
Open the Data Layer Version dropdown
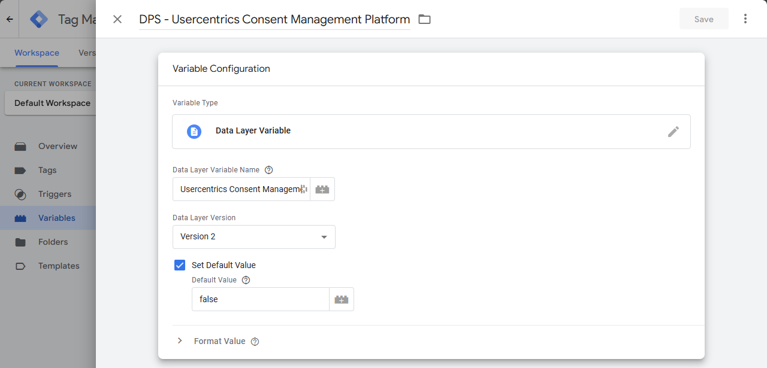click(x=254, y=237)
